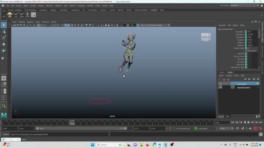Viewport: 264px width, 148px height.
Task: Open the shelf options gear menu
Action: pos(4,16)
